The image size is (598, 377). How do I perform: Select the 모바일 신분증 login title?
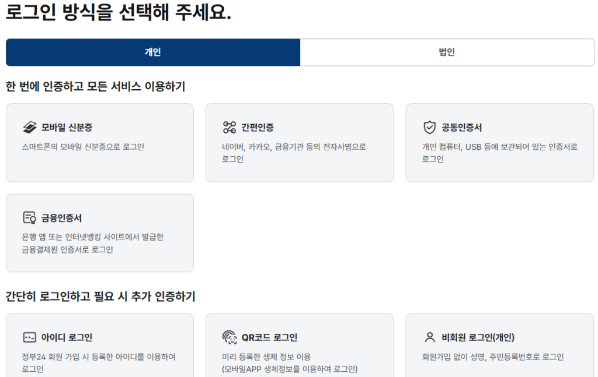[x=67, y=128]
